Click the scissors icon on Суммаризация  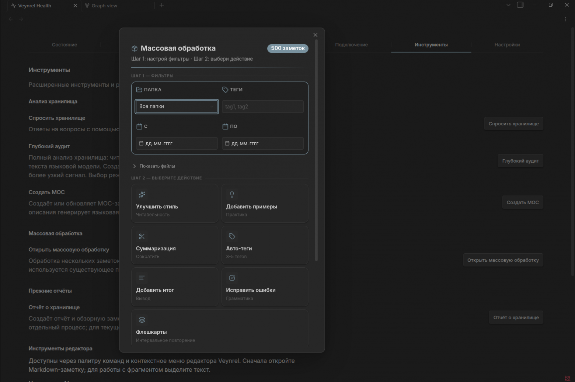142,236
